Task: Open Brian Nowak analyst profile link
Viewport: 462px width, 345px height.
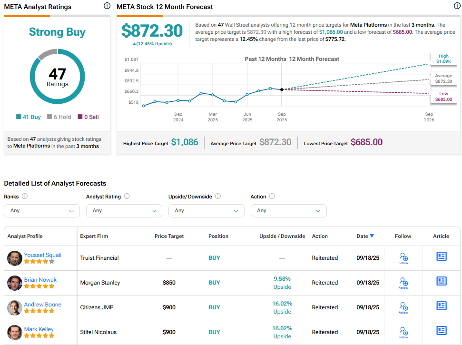Action: (40, 280)
